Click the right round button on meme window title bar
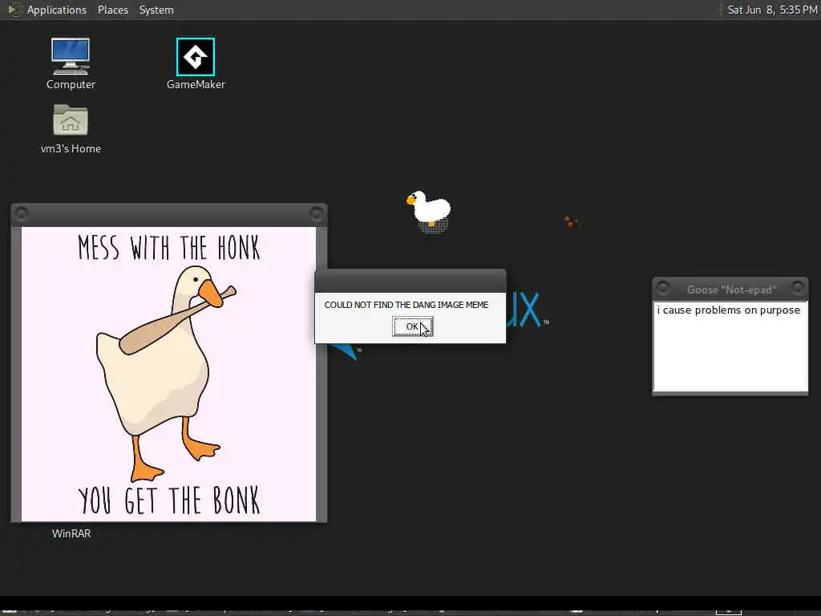821x616 pixels. point(316,213)
